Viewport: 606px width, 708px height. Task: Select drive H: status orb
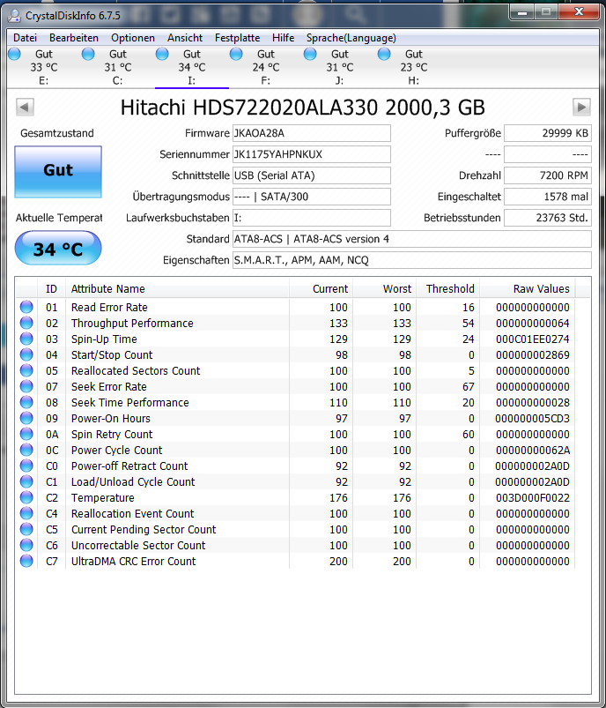384,54
